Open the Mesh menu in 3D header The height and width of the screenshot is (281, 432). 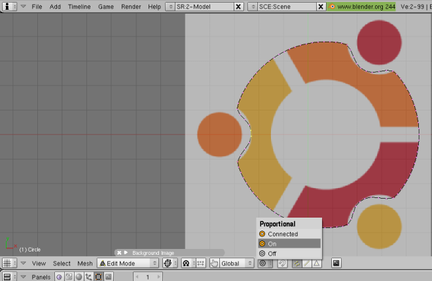(x=85, y=263)
